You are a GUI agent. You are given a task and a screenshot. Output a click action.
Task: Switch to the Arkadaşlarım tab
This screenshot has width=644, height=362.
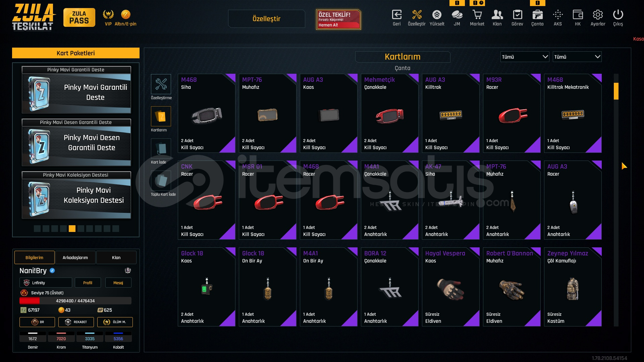point(75,257)
